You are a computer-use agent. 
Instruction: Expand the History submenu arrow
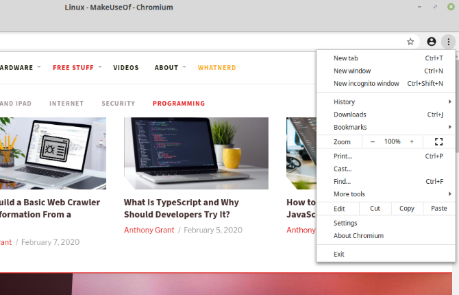pyautogui.click(x=449, y=102)
